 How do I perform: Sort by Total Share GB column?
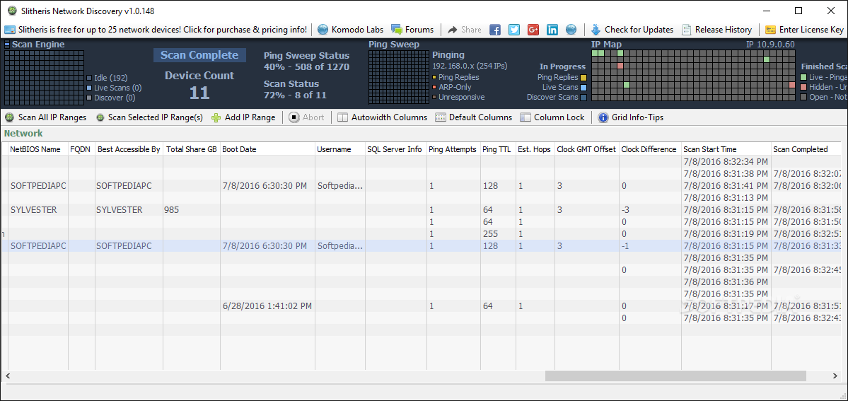(x=192, y=149)
